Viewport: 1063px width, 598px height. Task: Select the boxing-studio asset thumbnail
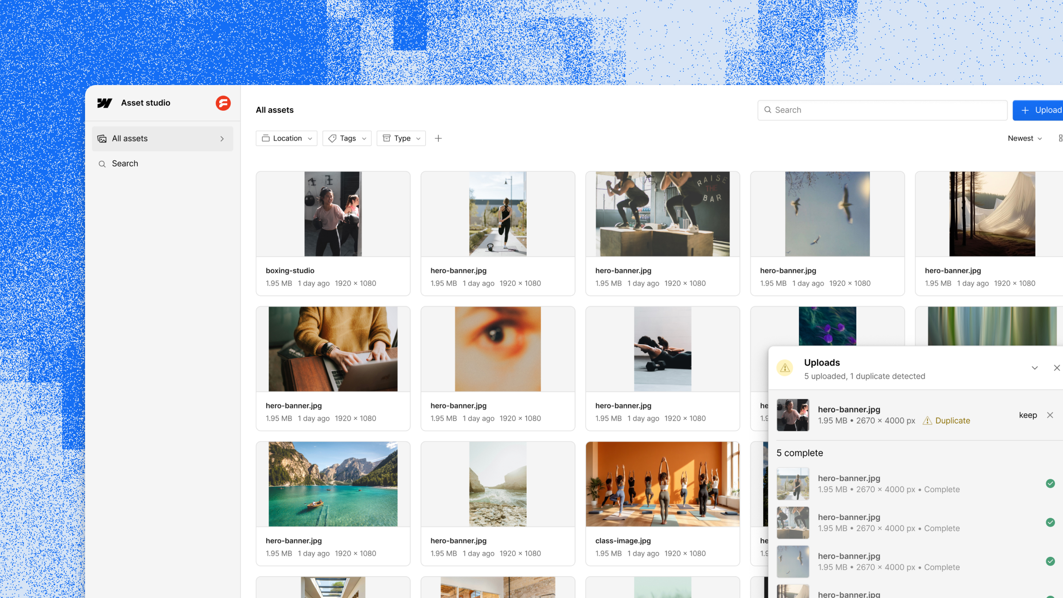click(333, 214)
